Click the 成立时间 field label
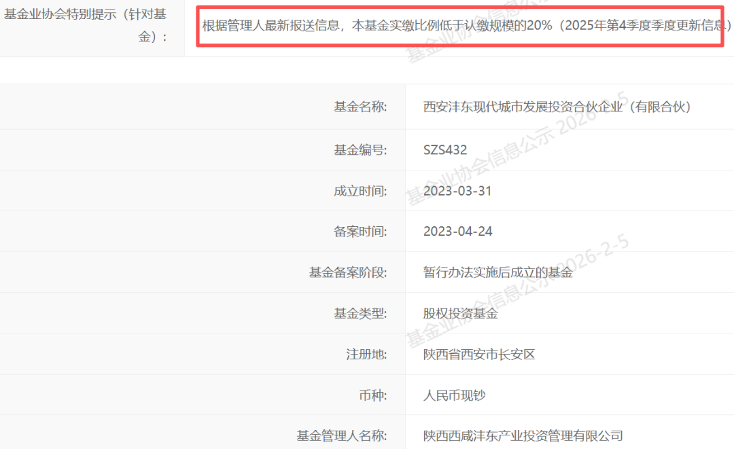The width and height of the screenshot is (734, 449). click(360, 191)
